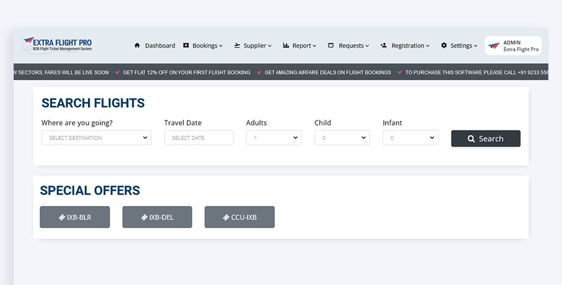Expand the Adults count dropdown
Viewport: 562px width, 285px height.
point(274,138)
